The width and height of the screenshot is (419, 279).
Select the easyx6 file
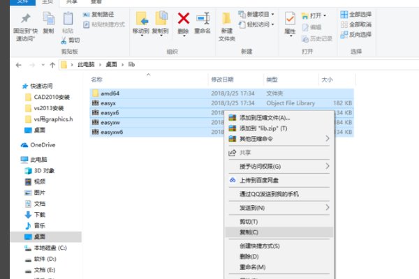coord(110,113)
